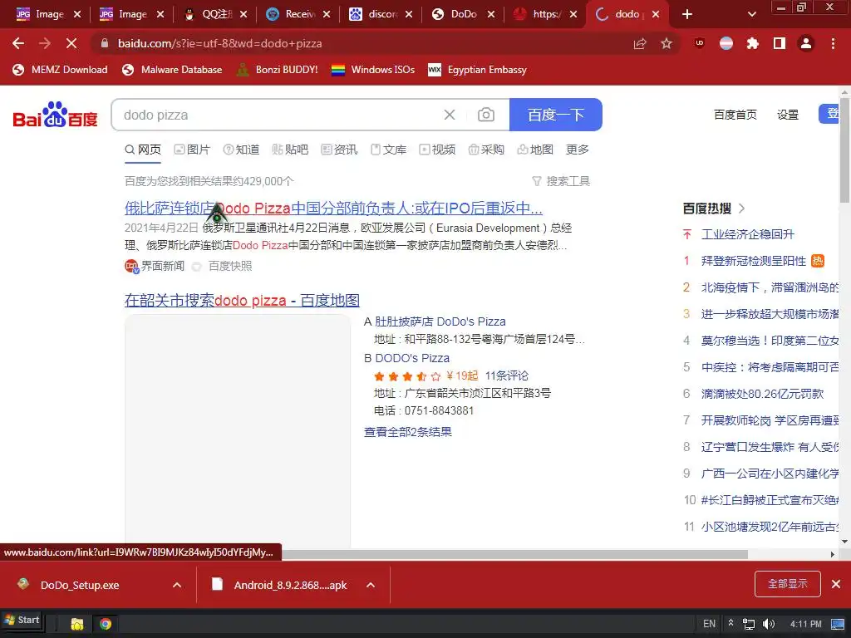Open 百度首页 link
This screenshot has height=638, width=851.
point(735,115)
